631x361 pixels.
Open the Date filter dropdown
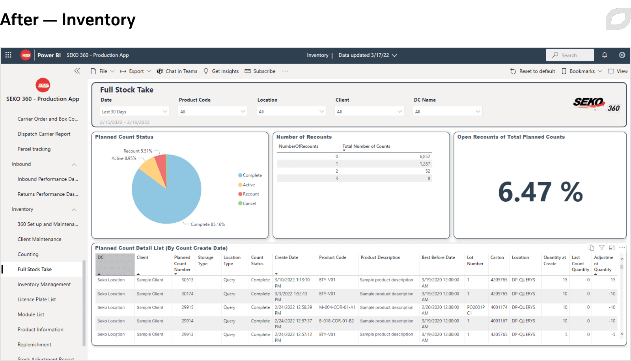pos(134,112)
